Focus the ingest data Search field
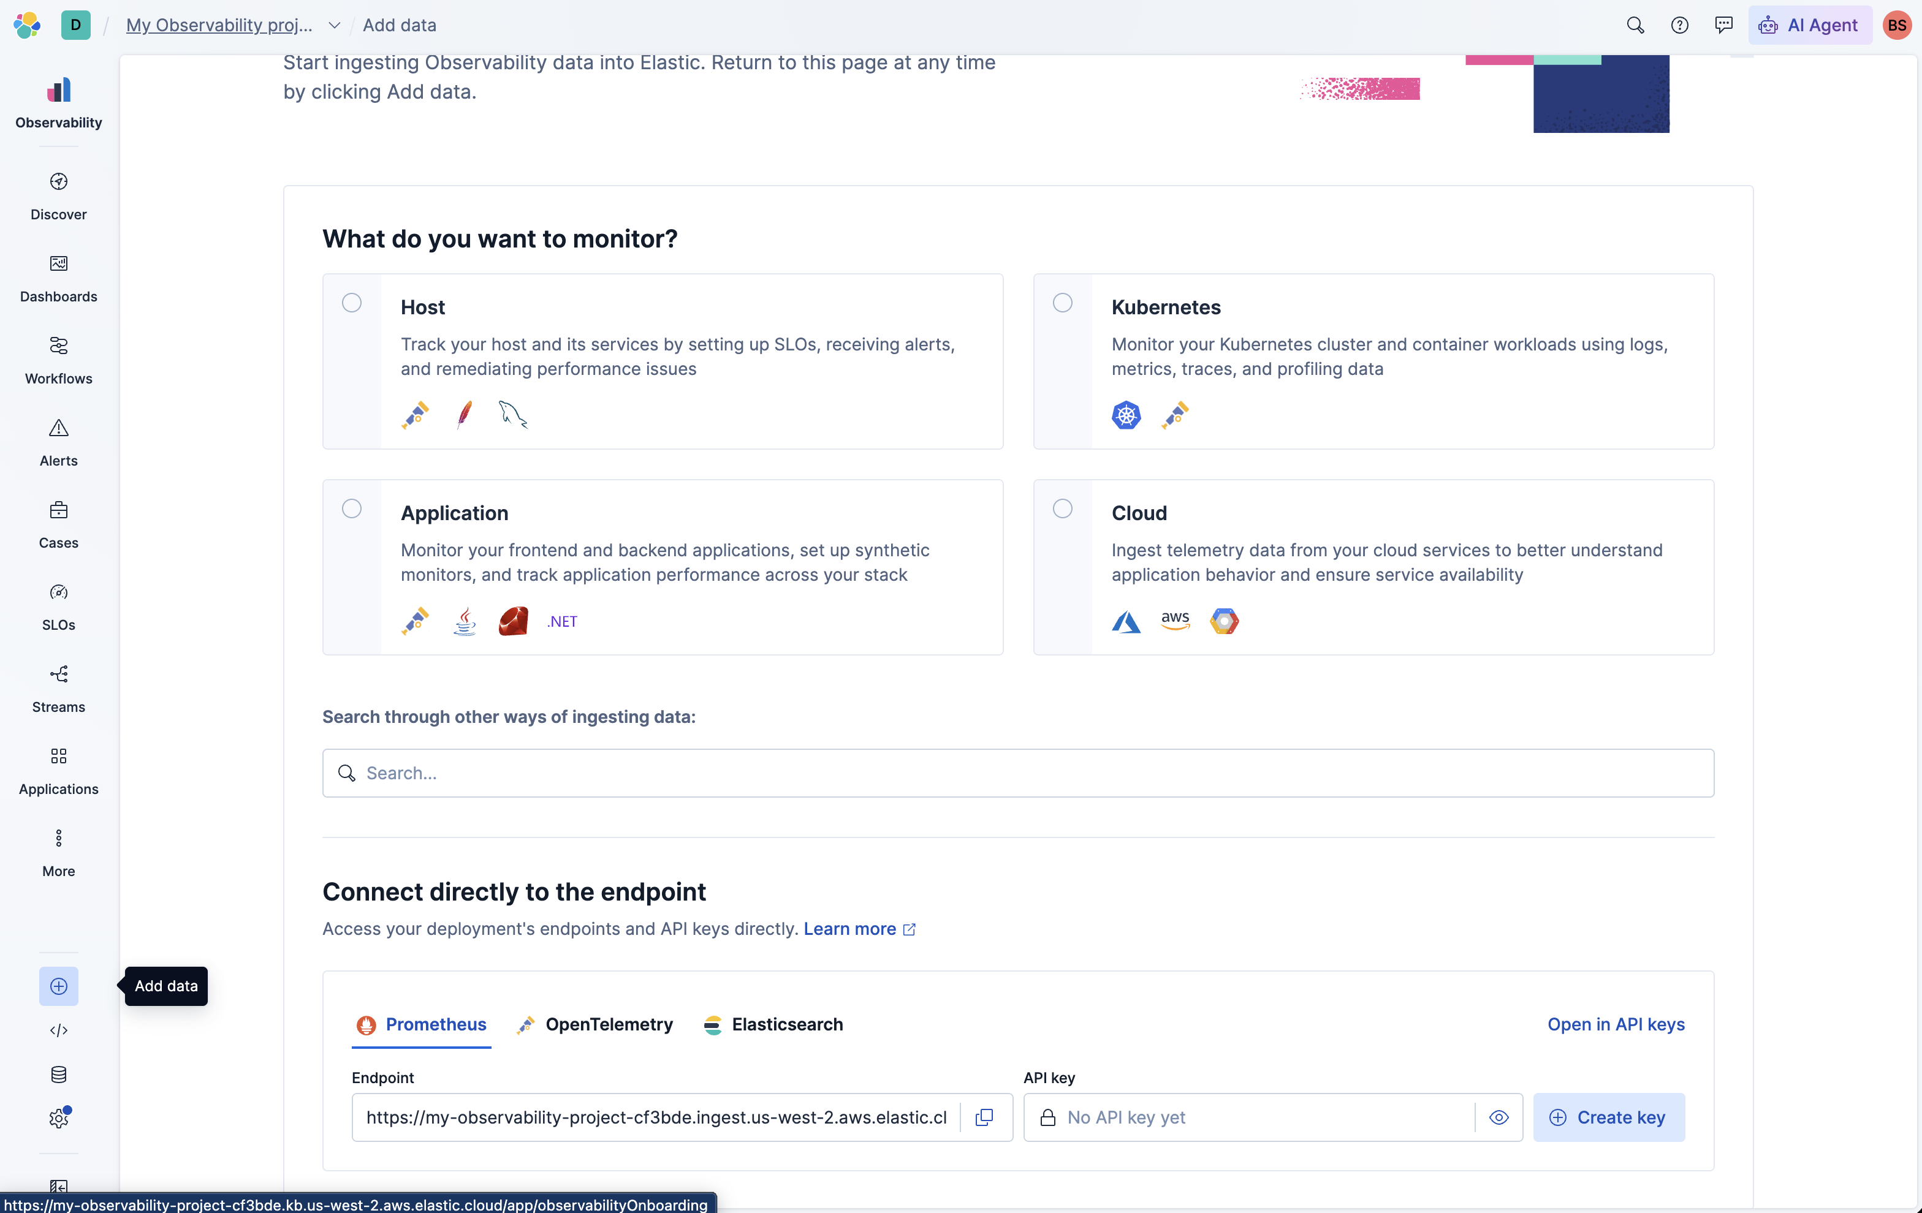 point(1017,773)
